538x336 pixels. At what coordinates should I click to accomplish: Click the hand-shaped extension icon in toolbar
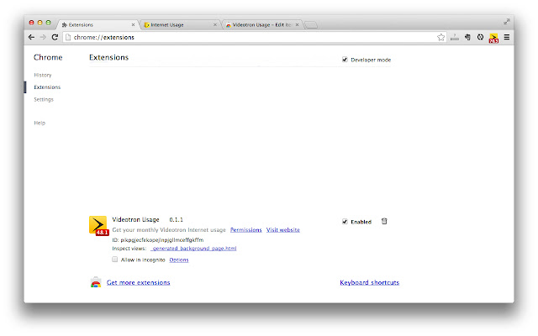coord(467,37)
